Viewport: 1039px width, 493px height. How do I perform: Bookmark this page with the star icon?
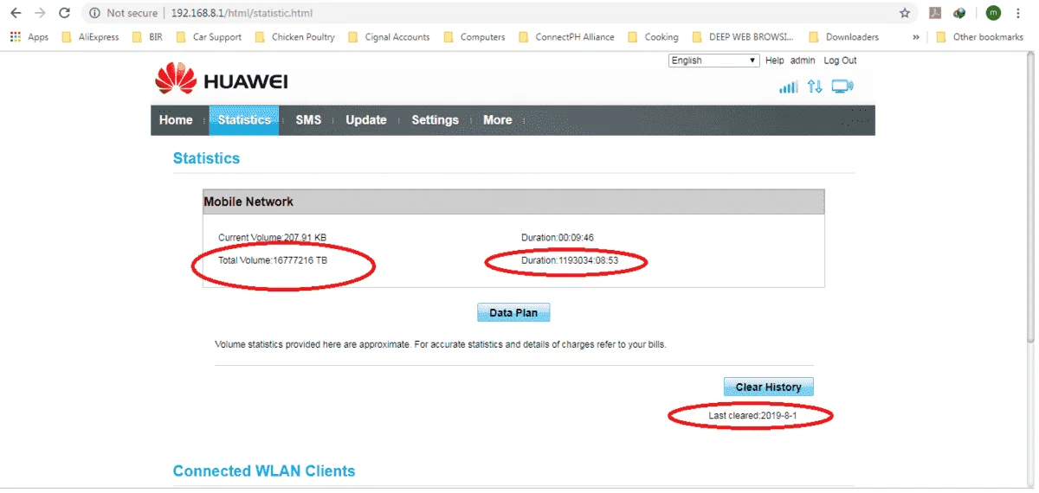[x=905, y=13]
